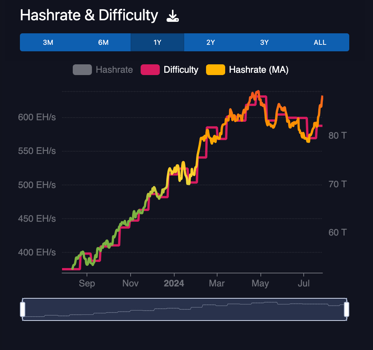Click the yellow Hashrate (MA) legend swatch
The width and height of the screenshot is (373, 350).
[216, 70]
